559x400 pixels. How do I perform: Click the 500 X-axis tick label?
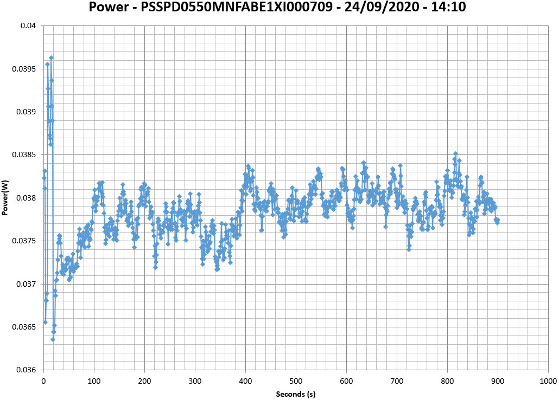(296, 380)
